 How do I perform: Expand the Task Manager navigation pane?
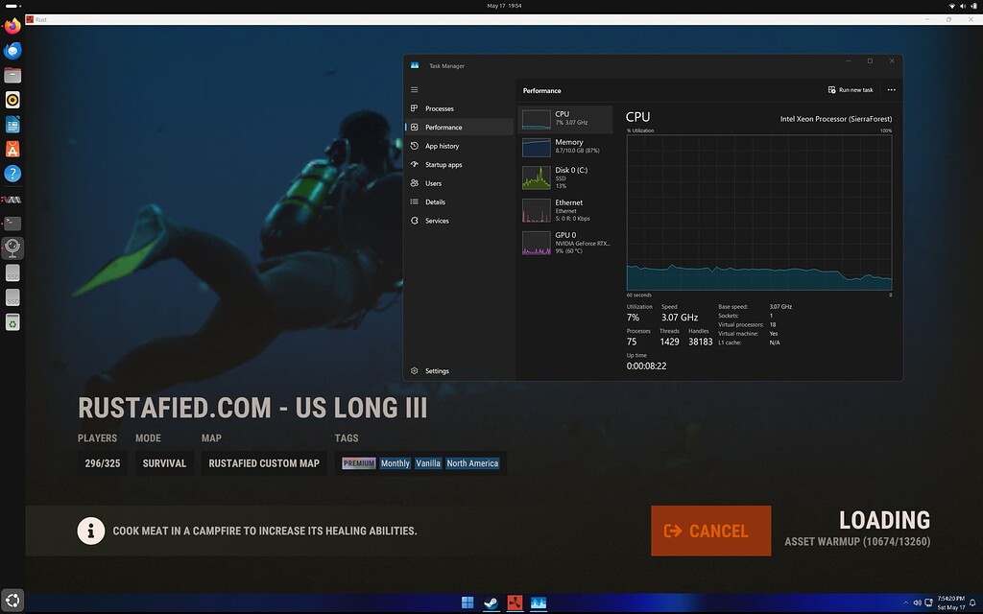click(x=415, y=89)
